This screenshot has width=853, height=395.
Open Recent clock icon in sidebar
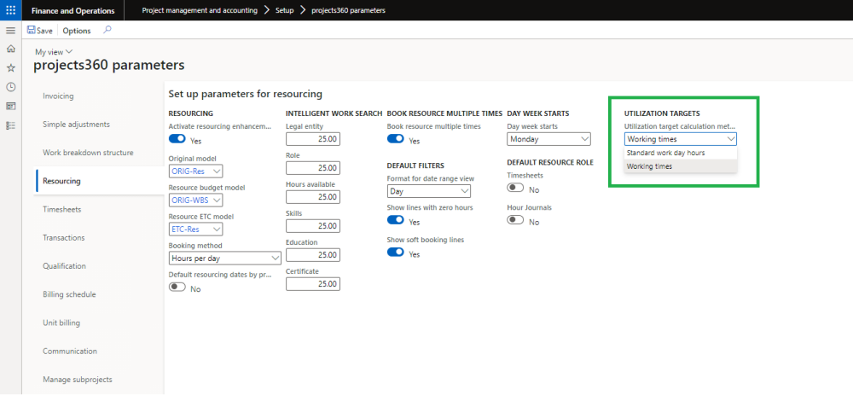click(x=10, y=86)
